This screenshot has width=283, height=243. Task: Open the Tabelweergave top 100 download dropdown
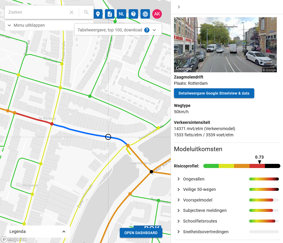pyautogui.click(x=154, y=30)
